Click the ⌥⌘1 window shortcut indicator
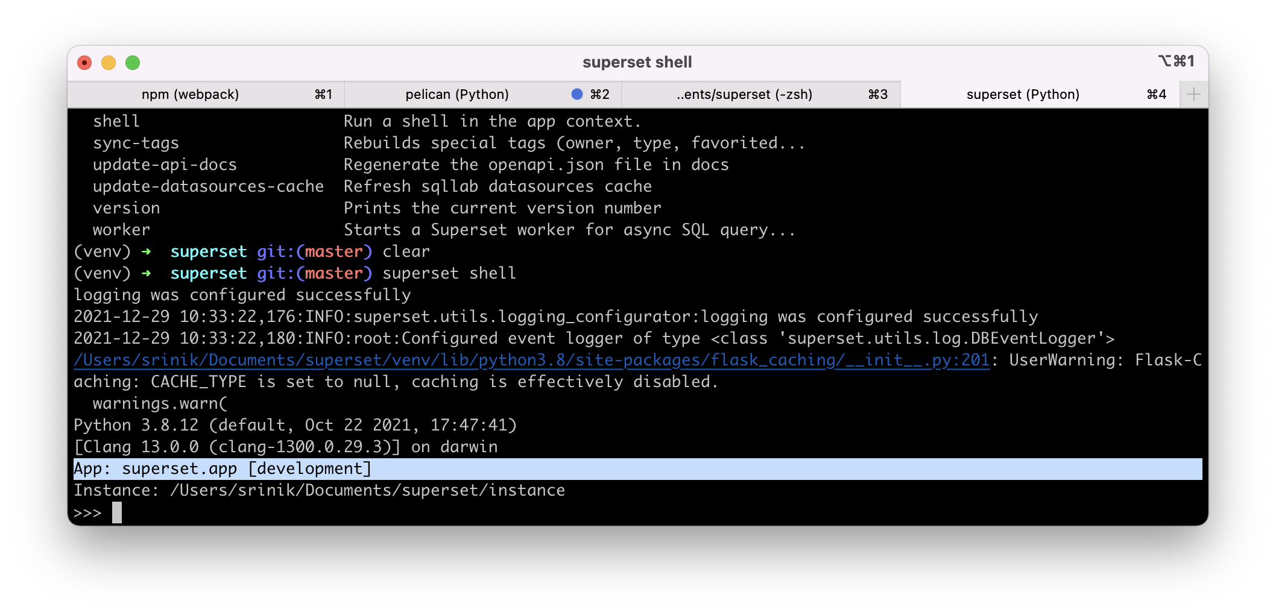This screenshot has height=615, width=1276. [1176, 61]
